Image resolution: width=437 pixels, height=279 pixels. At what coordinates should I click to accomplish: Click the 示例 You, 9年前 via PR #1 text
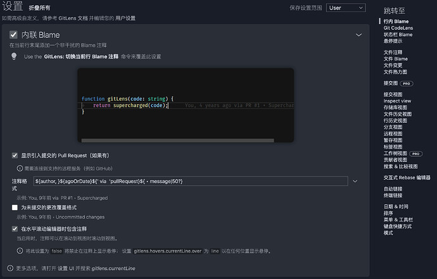click(x=62, y=198)
